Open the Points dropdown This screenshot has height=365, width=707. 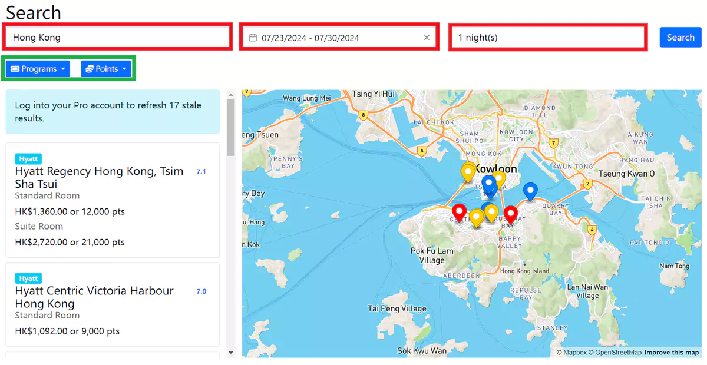(106, 68)
